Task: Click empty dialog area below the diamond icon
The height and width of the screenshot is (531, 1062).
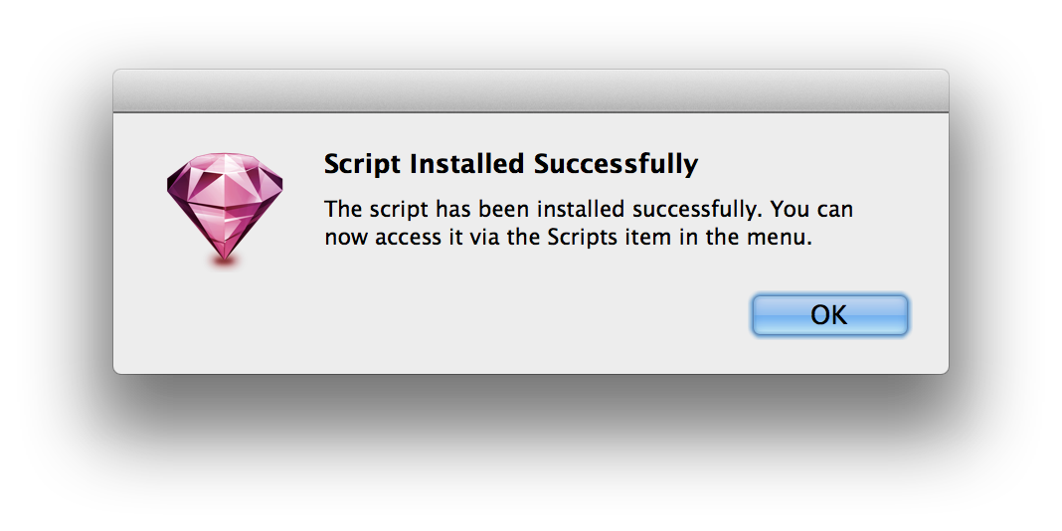Action: point(224,318)
